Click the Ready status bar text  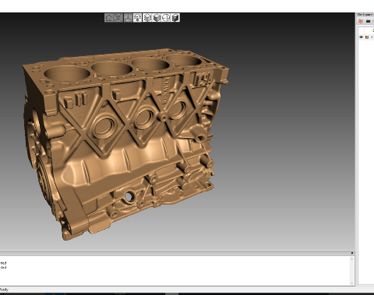[x=4, y=290]
